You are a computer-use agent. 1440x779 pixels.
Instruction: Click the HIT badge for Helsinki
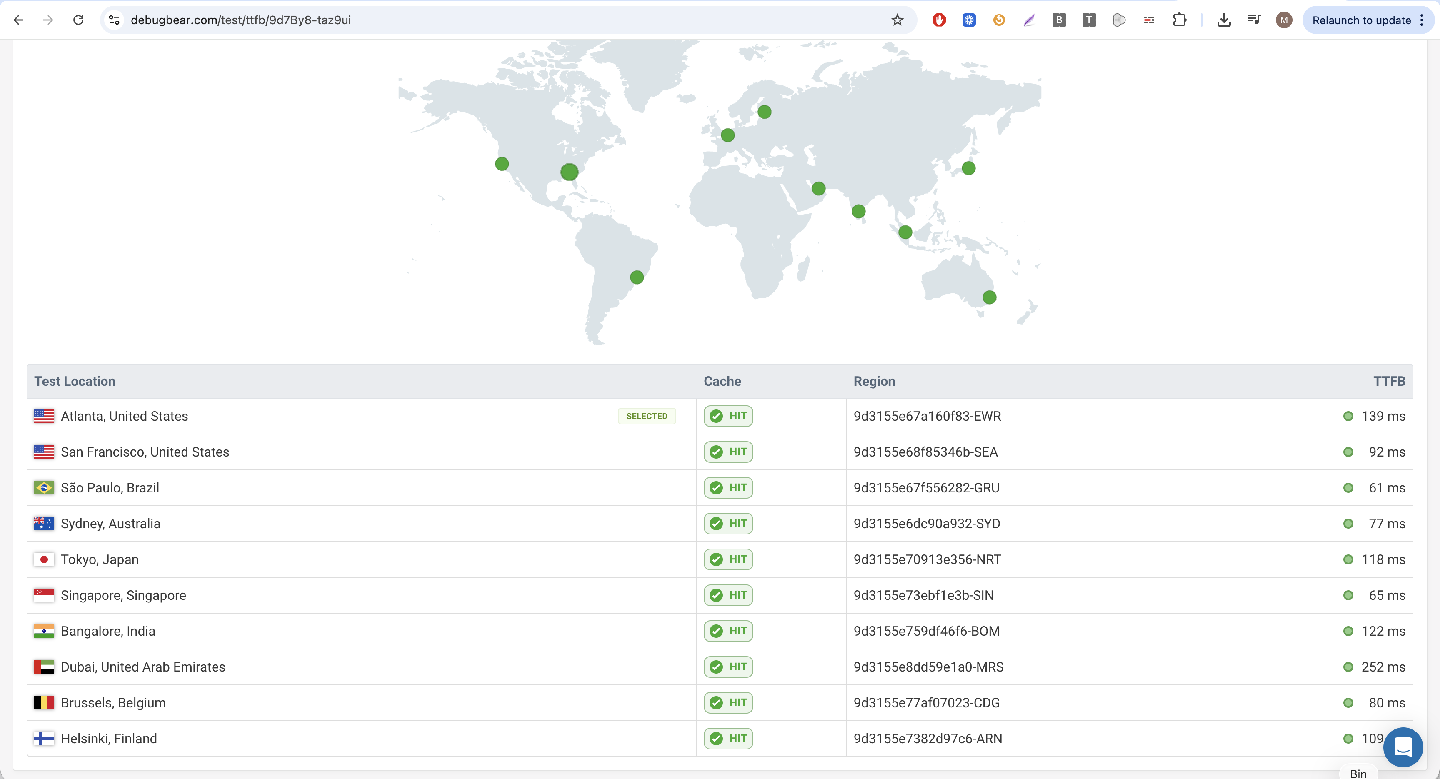[728, 738]
